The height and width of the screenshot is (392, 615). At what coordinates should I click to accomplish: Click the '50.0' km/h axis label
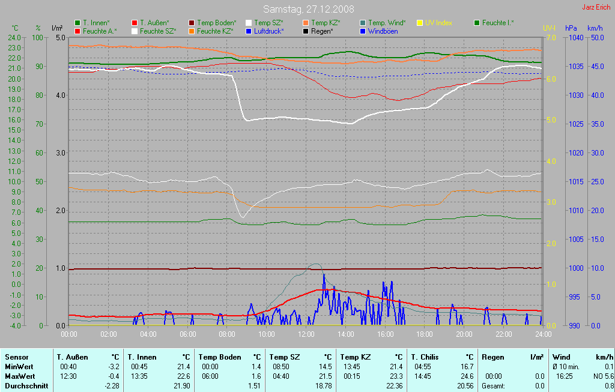click(598, 38)
